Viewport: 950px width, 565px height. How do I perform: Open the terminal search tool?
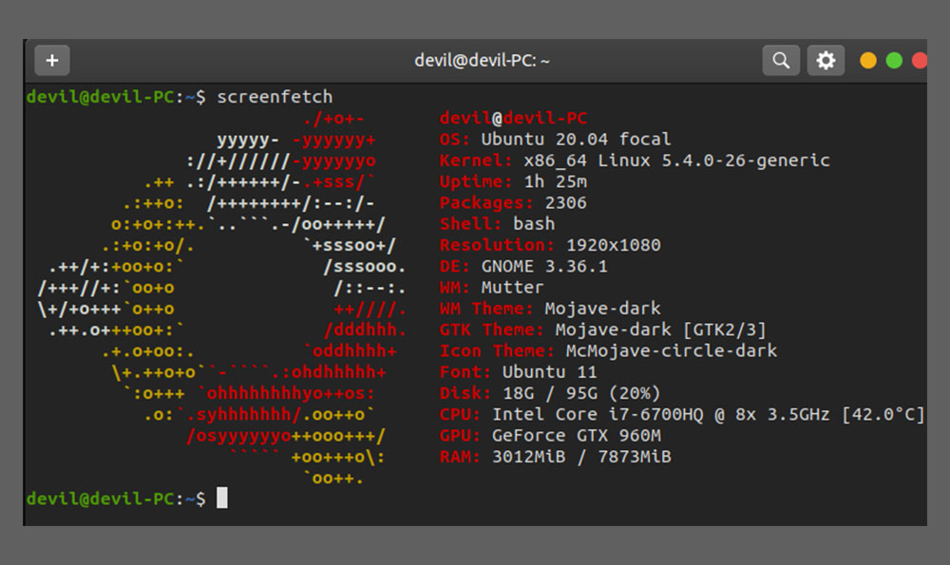pyautogui.click(x=781, y=61)
